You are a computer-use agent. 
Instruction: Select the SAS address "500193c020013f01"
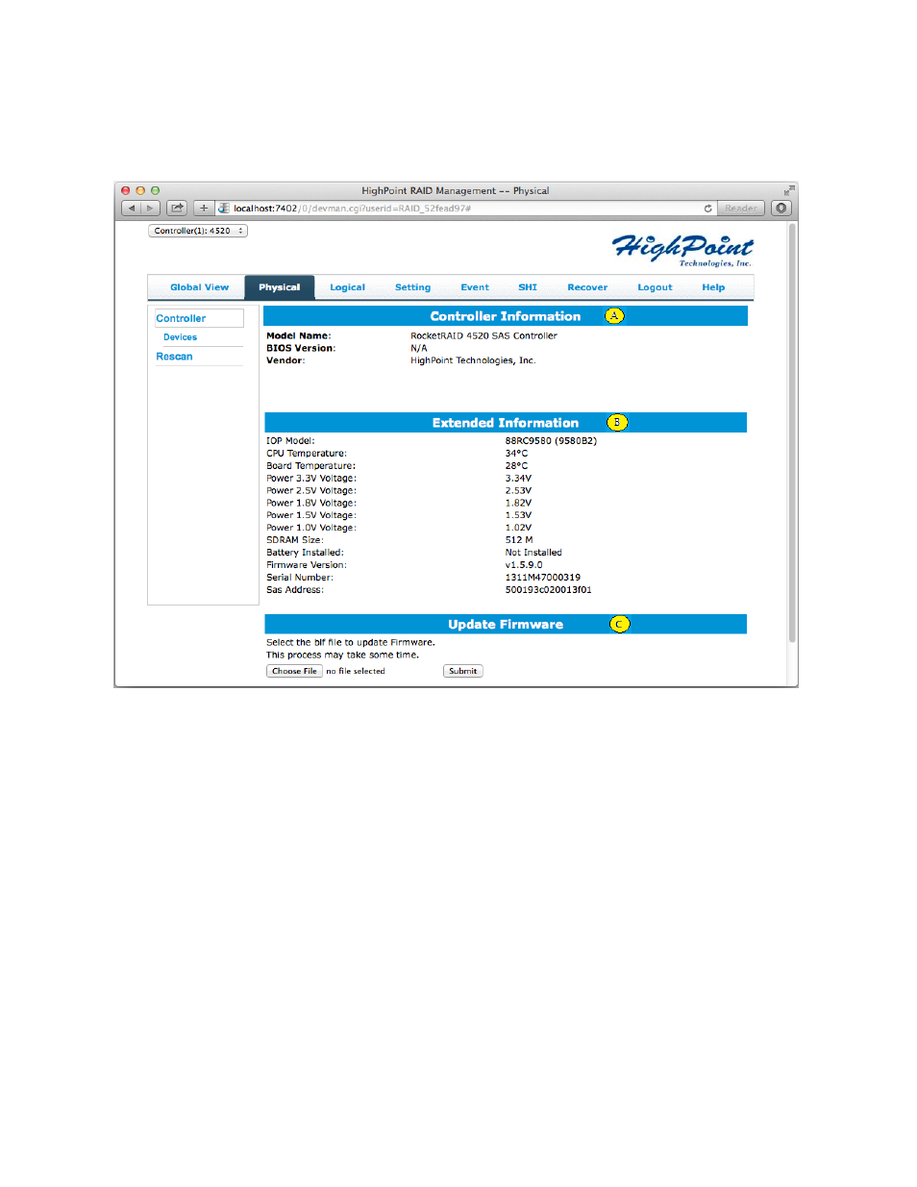(x=549, y=590)
